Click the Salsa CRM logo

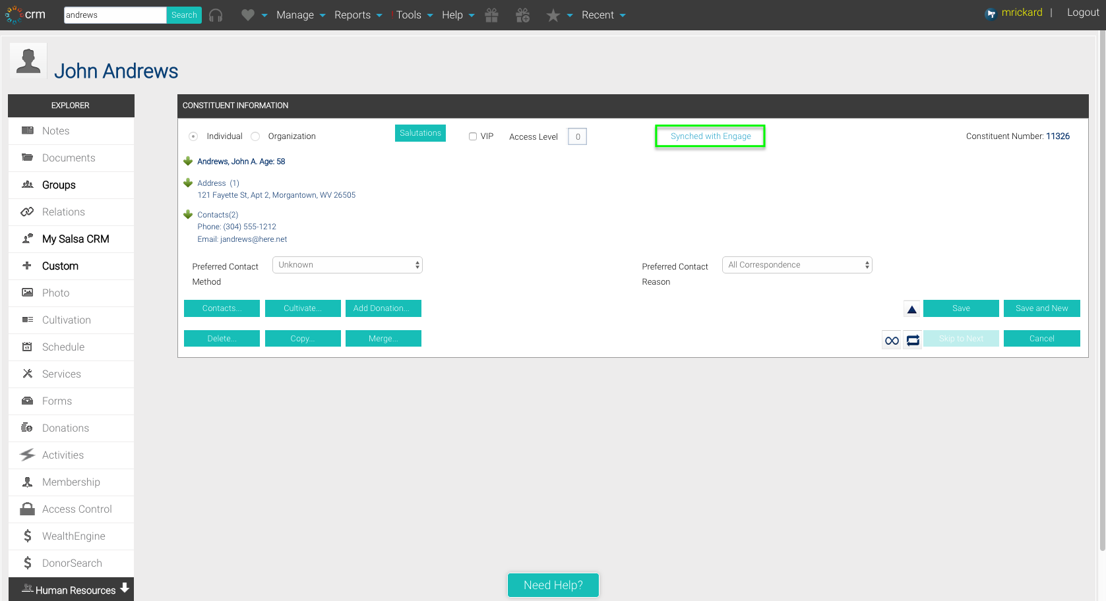coord(25,14)
